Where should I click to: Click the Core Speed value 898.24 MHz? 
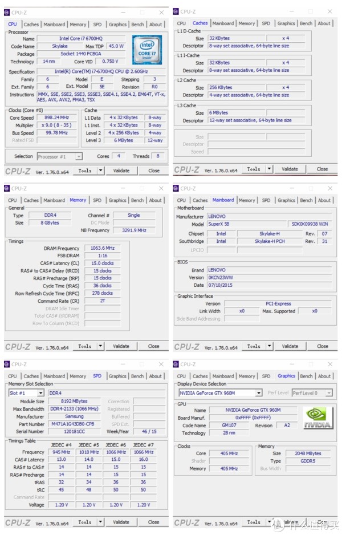click(56, 117)
